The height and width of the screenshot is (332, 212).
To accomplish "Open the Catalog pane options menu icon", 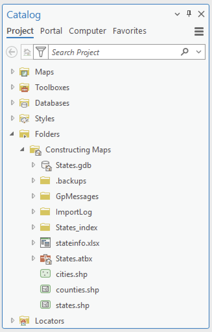I will 199,31.
